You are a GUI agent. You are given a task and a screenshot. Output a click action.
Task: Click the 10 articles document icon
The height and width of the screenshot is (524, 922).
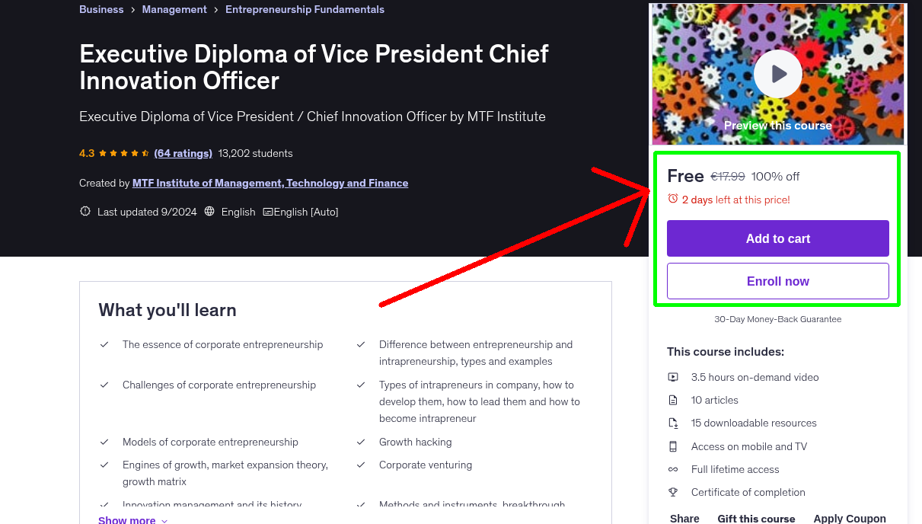[673, 399]
